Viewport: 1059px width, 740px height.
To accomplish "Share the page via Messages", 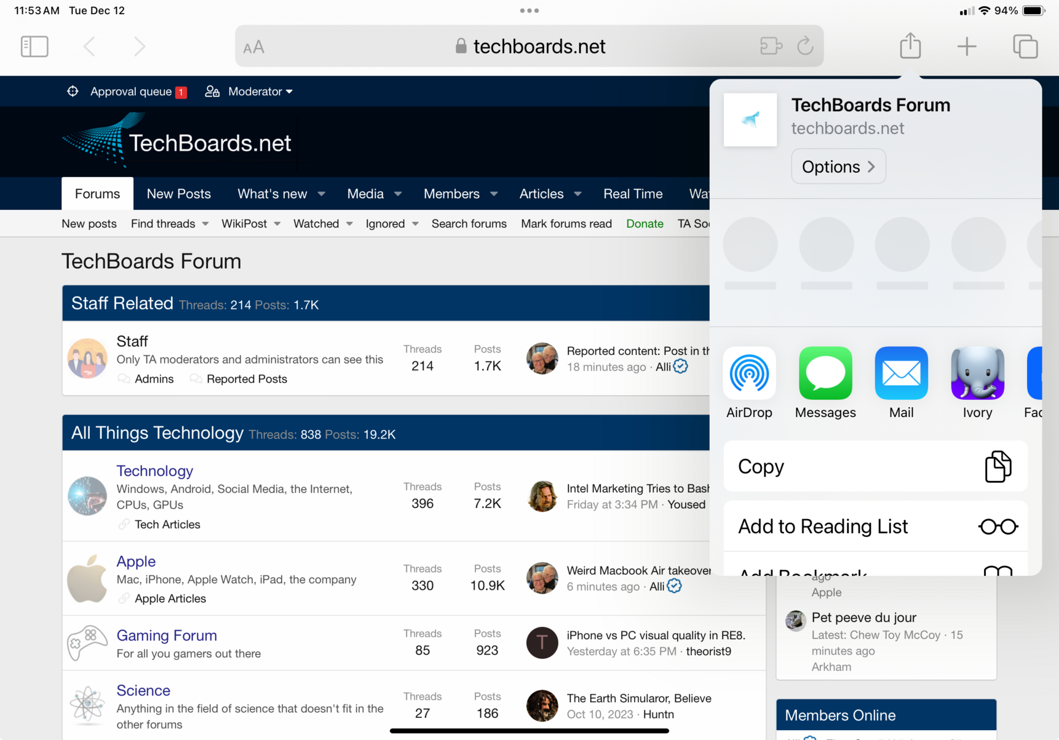I will [x=825, y=373].
